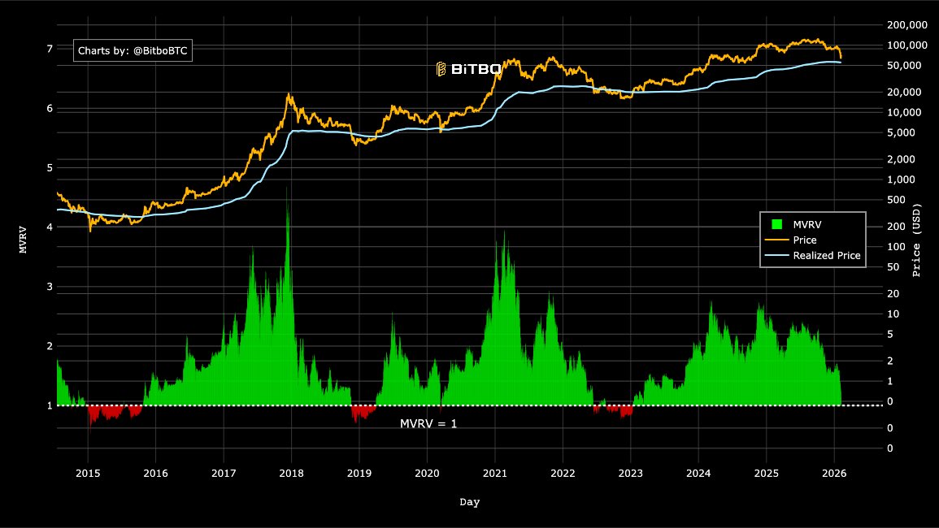Click the 2022 x-axis label
939x528 pixels.
563,474
